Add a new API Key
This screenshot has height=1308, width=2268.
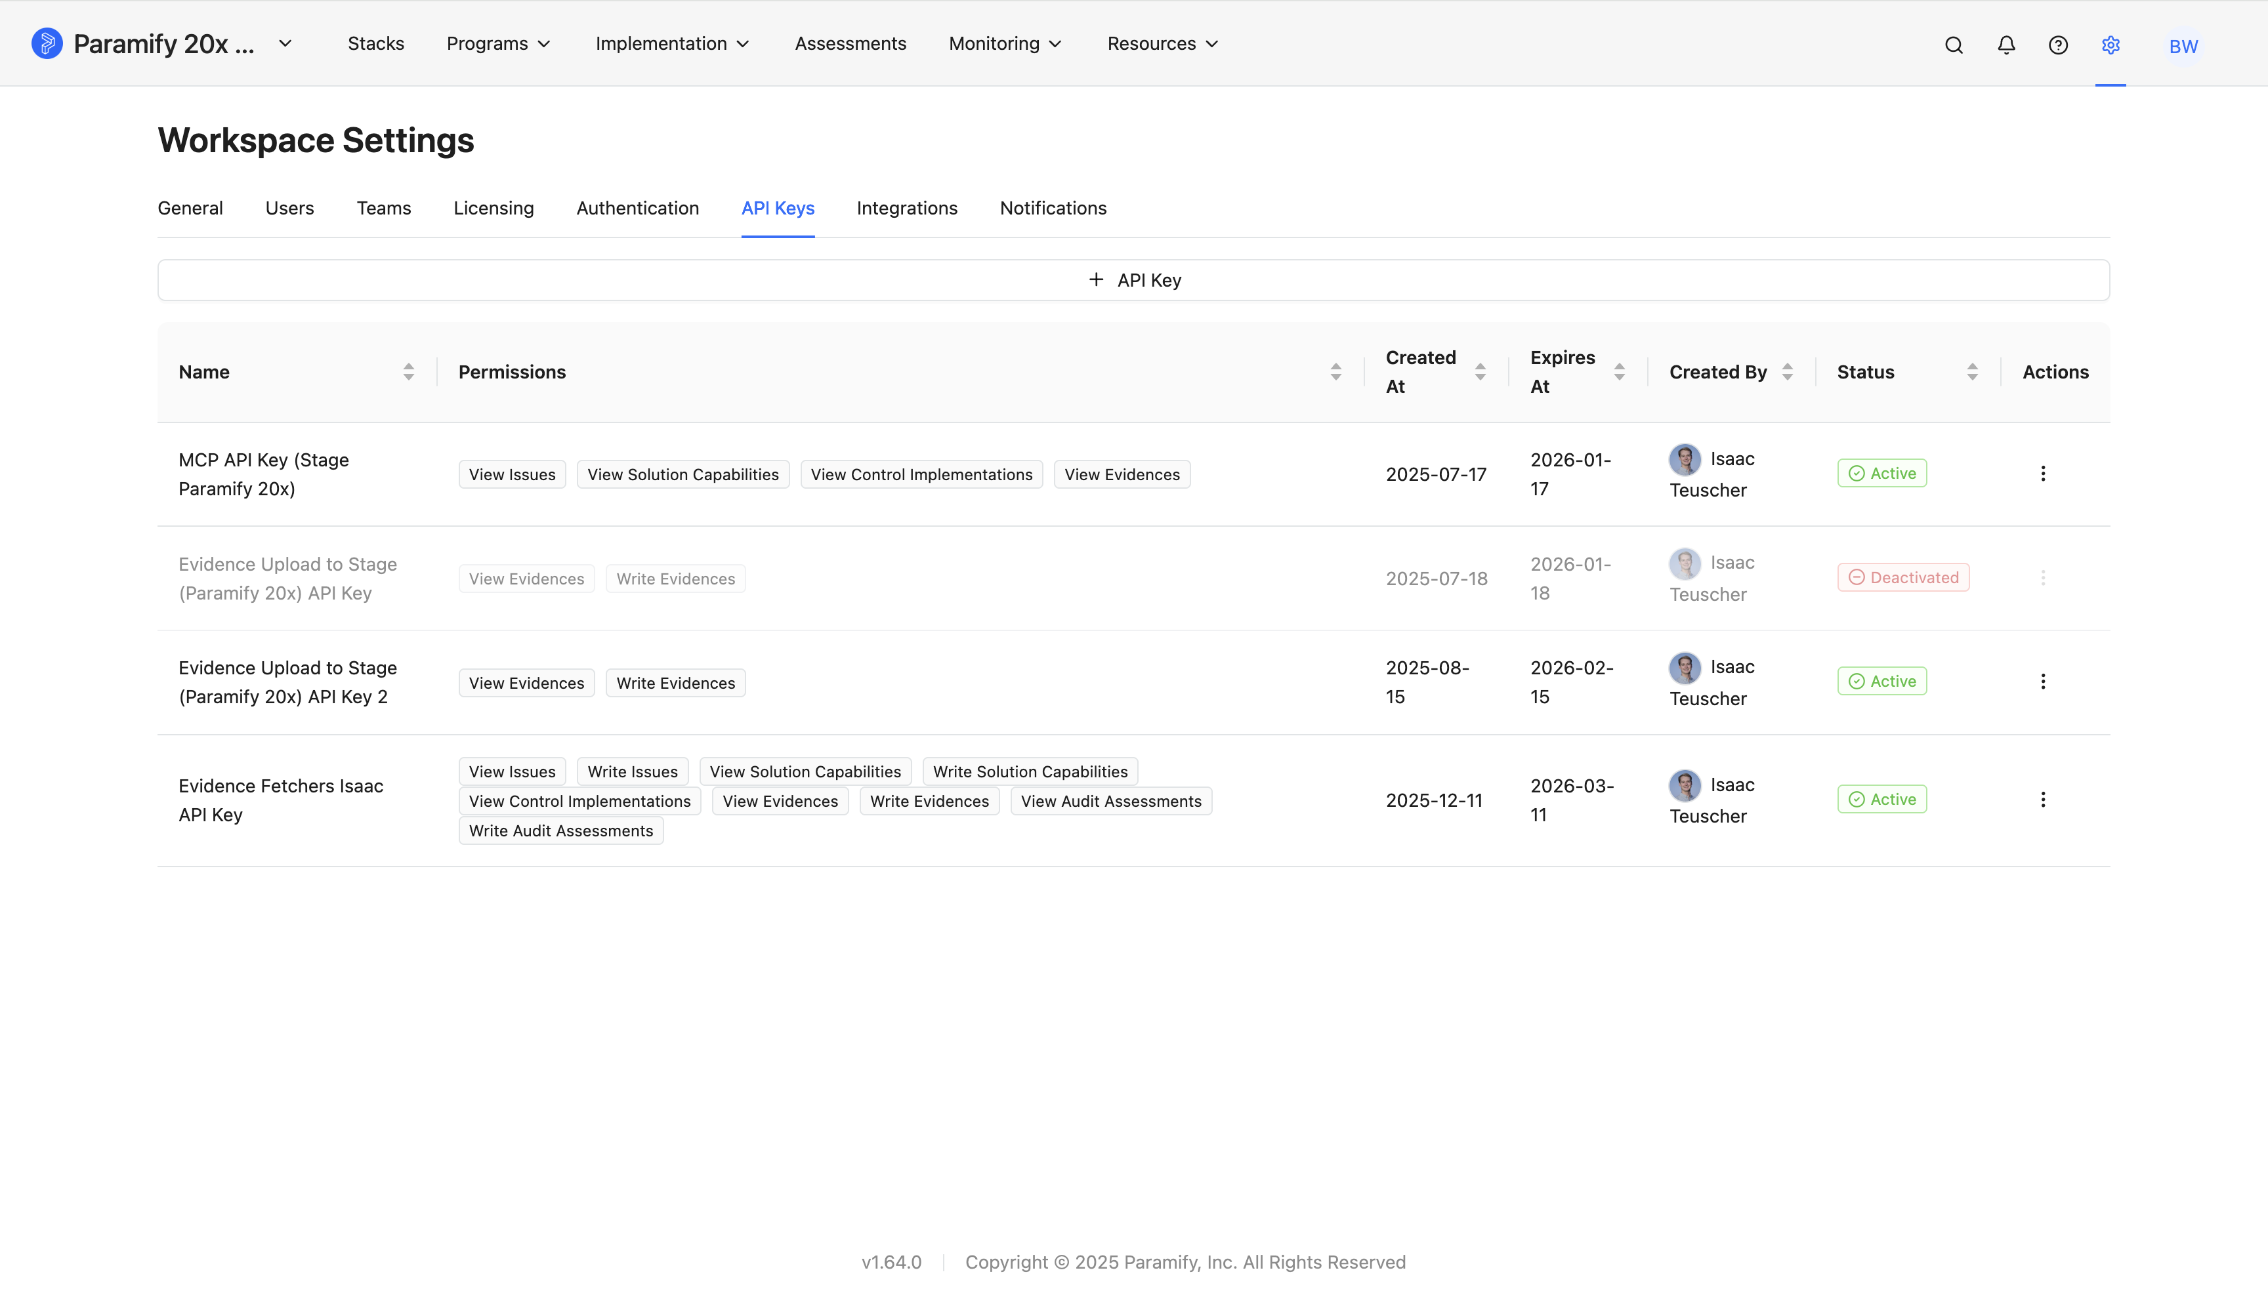(x=1134, y=280)
